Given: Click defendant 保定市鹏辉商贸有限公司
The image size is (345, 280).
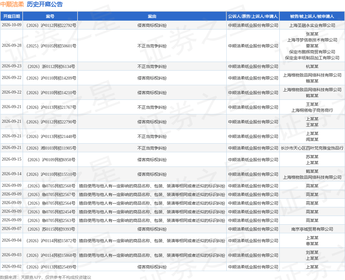Looking at the screenshot, I should tap(312, 52).
